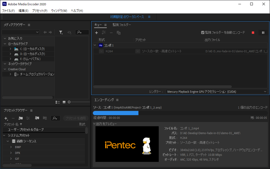Screen dimensions: 270x169
Task: Switch to the 監視フォルダー tab
Action: click(x=122, y=25)
